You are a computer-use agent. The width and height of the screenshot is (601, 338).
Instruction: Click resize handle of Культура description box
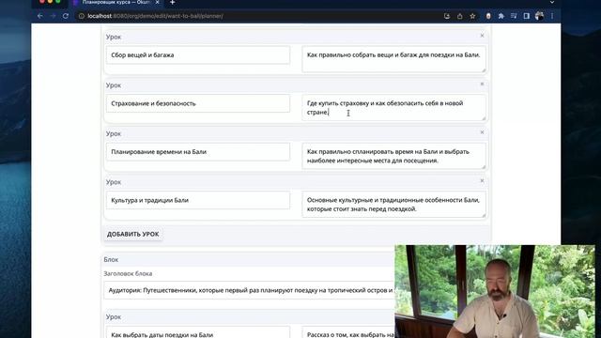[x=484, y=215]
